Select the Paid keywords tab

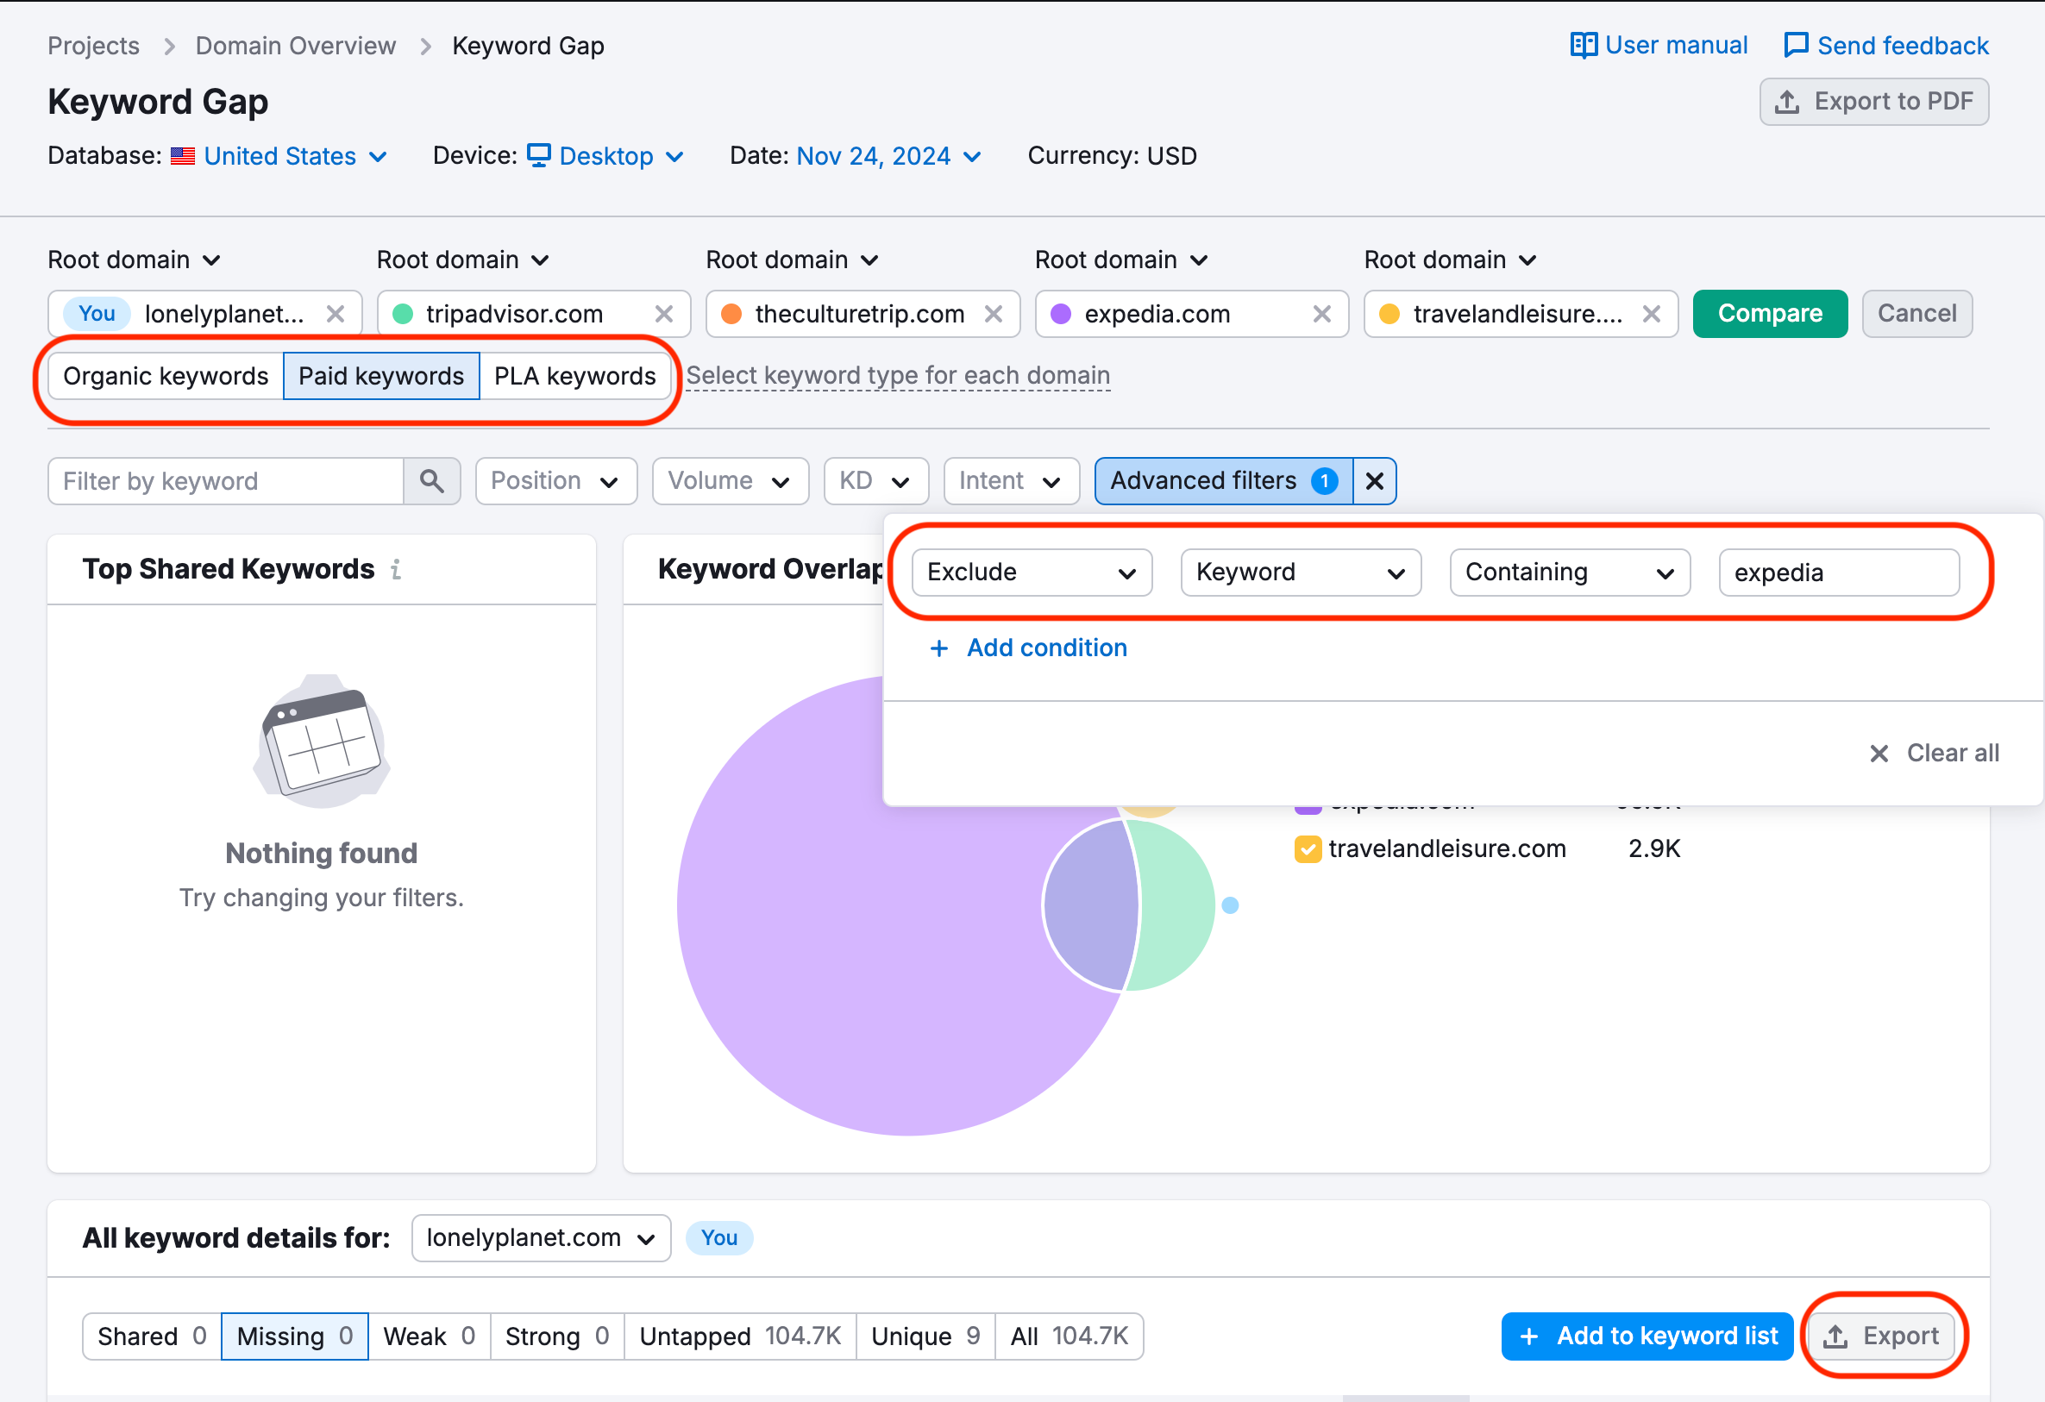381,377
